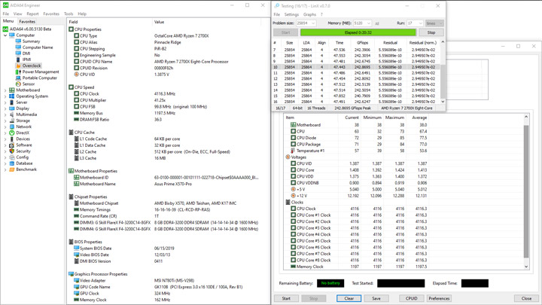Open the times unit dropdown in LinX
The height and width of the screenshot is (305, 542).
(434, 23)
